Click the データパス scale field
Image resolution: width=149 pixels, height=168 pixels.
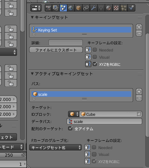pos(104,121)
